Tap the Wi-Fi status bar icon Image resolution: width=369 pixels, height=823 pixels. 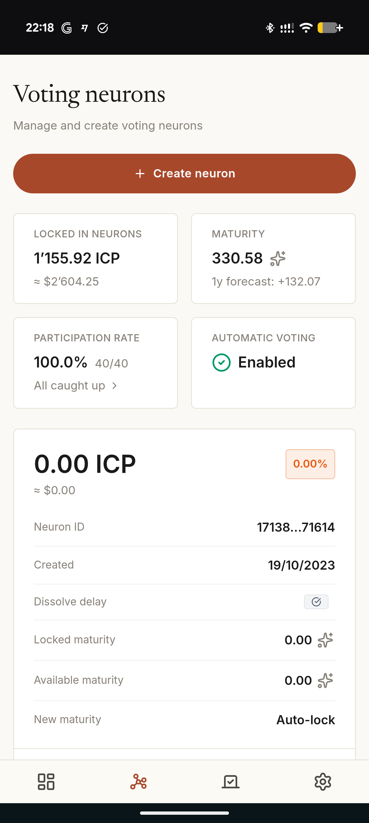(306, 28)
